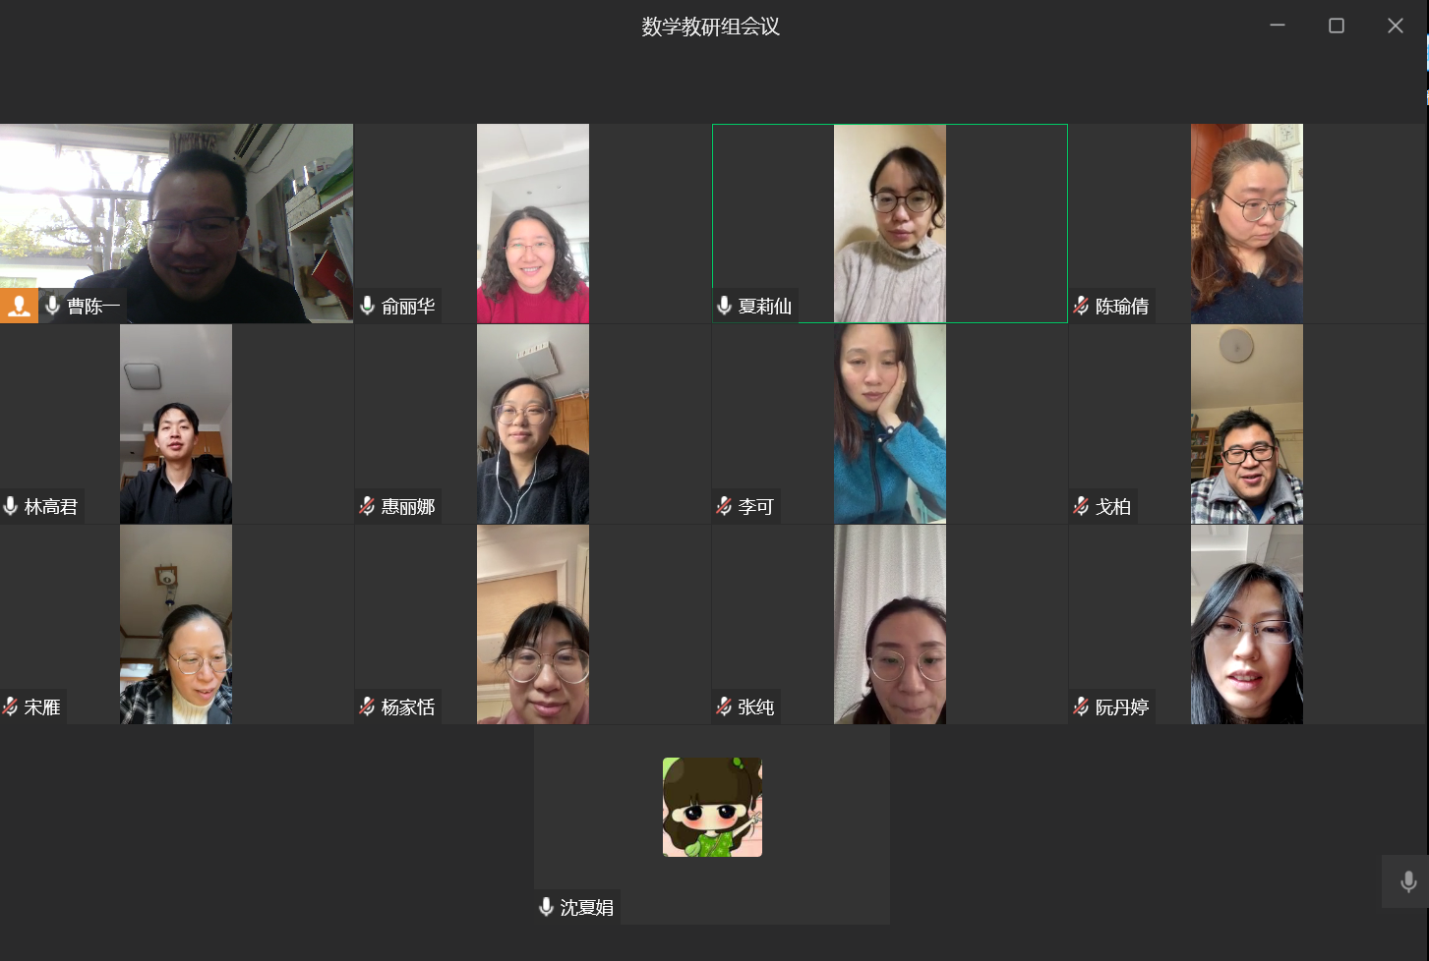
Task: Select the cartoon avatar of 沈夏娟
Action: point(712,807)
